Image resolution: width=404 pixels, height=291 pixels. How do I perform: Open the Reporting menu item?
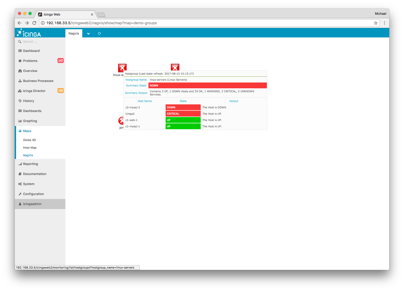pyautogui.click(x=40, y=164)
